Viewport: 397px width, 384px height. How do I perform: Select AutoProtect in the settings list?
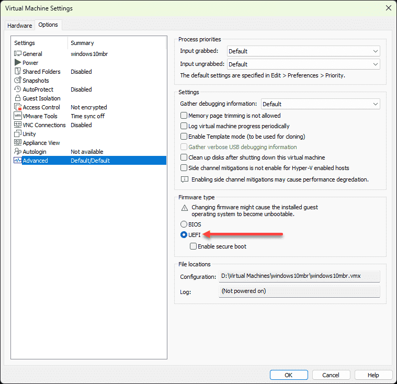(x=90, y=89)
